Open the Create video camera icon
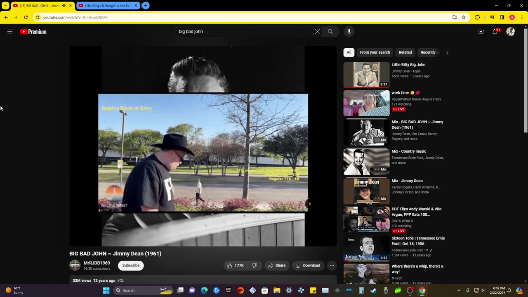The height and width of the screenshot is (297, 528). coord(481,32)
